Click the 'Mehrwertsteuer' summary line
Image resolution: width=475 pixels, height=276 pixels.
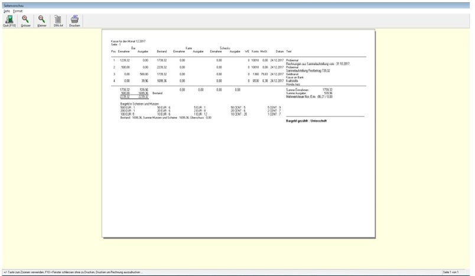point(310,97)
